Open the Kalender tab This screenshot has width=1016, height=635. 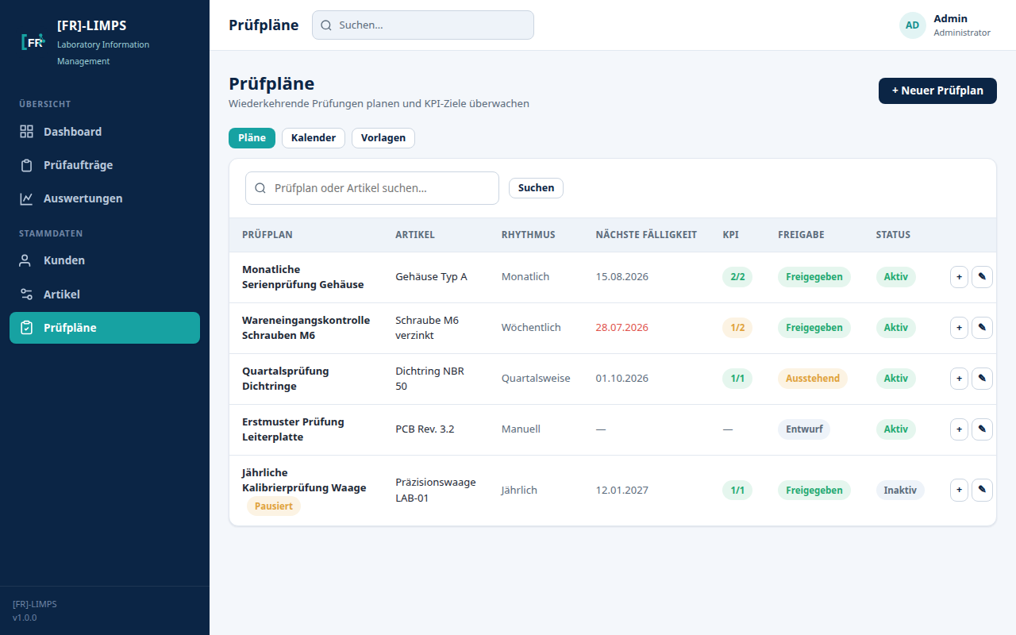314,138
